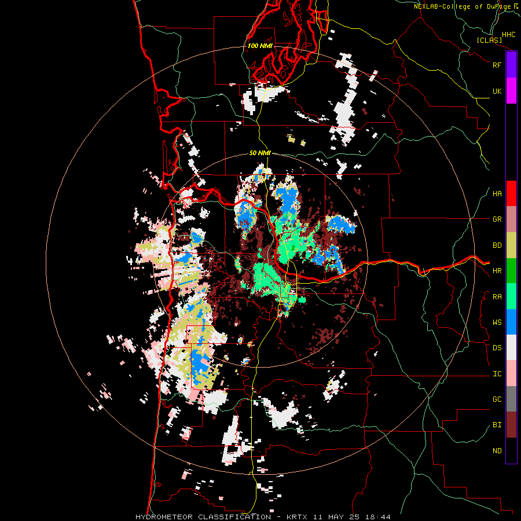Click the HA red legend swatch
Screen dimensions: 521x521
(x=511, y=193)
